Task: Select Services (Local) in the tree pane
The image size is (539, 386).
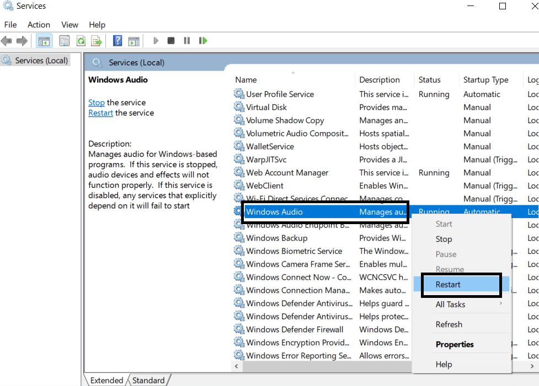Action: [x=36, y=61]
